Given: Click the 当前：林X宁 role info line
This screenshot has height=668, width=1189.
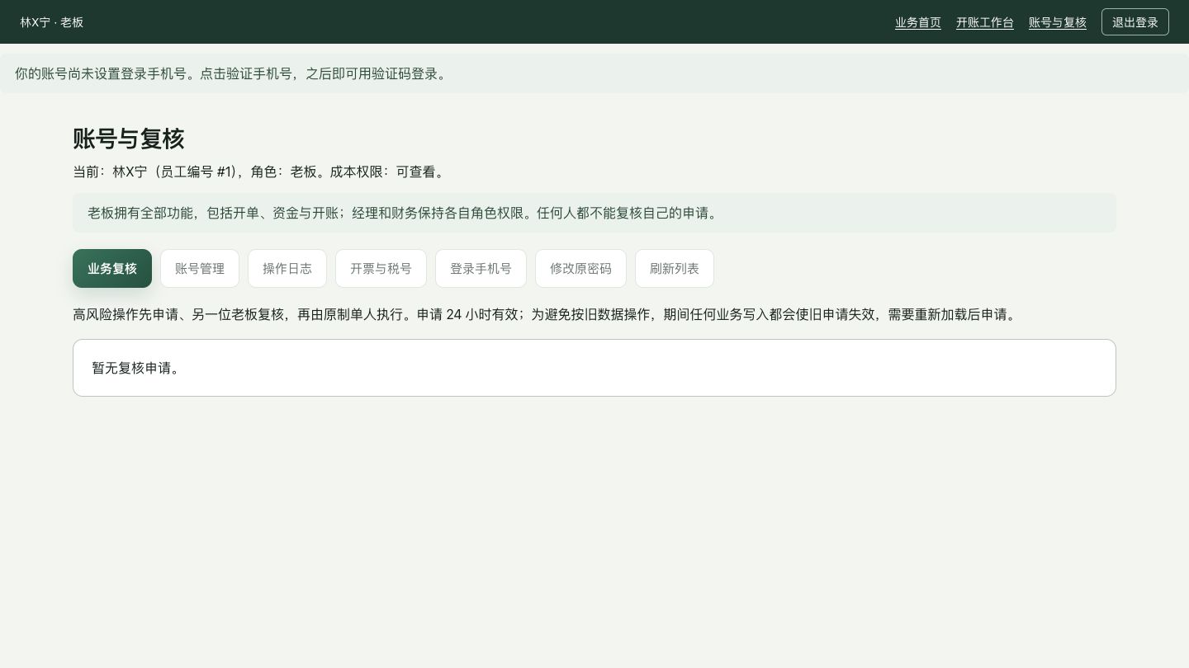Looking at the screenshot, I should coord(260,172).
